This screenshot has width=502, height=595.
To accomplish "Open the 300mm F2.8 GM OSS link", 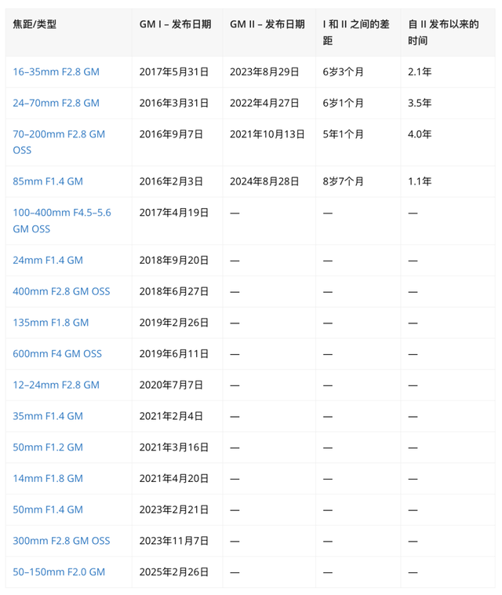I will (61, 541).
